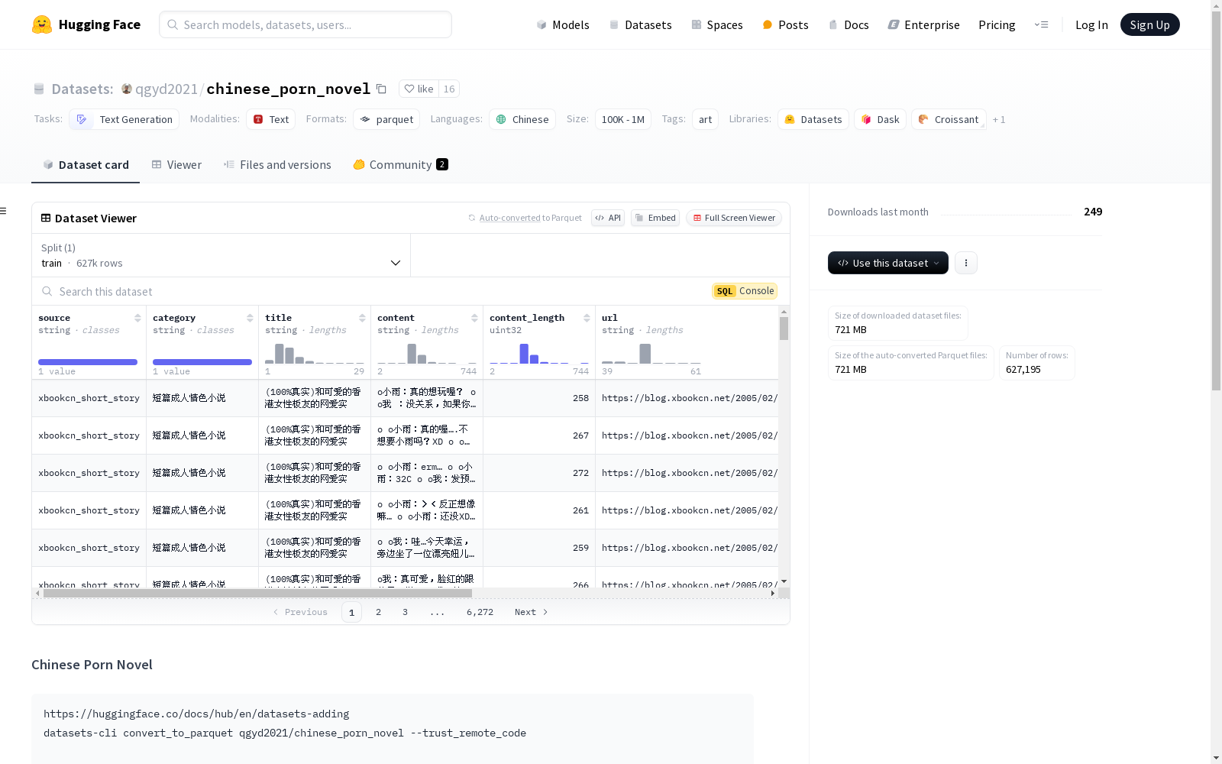The width and height of the screenshot is (1222, 764).
Task: Click the dataset table horizontal scrollbar
Action: click(257, 593)
